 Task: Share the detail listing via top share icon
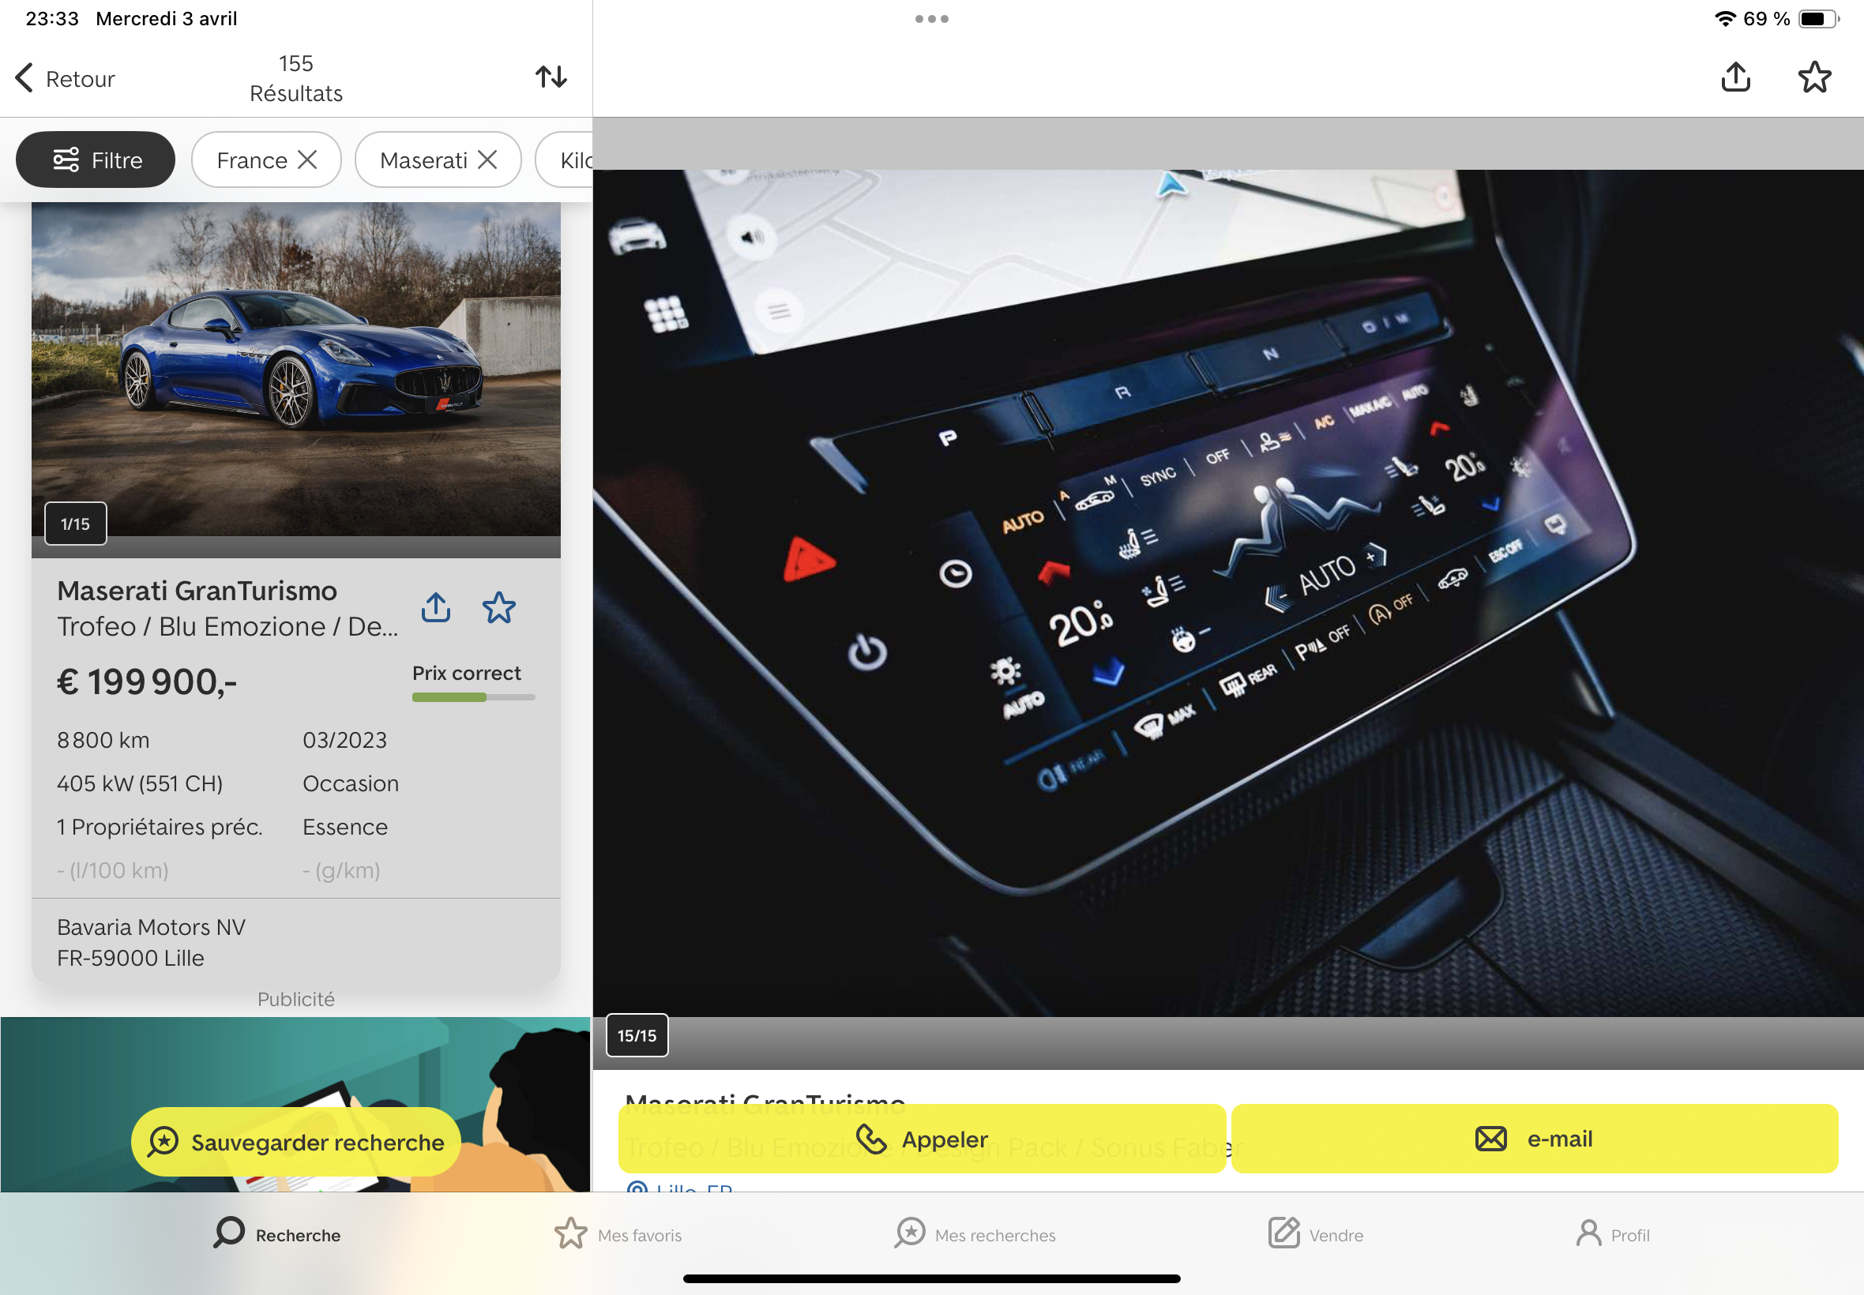click(1735, 77)
